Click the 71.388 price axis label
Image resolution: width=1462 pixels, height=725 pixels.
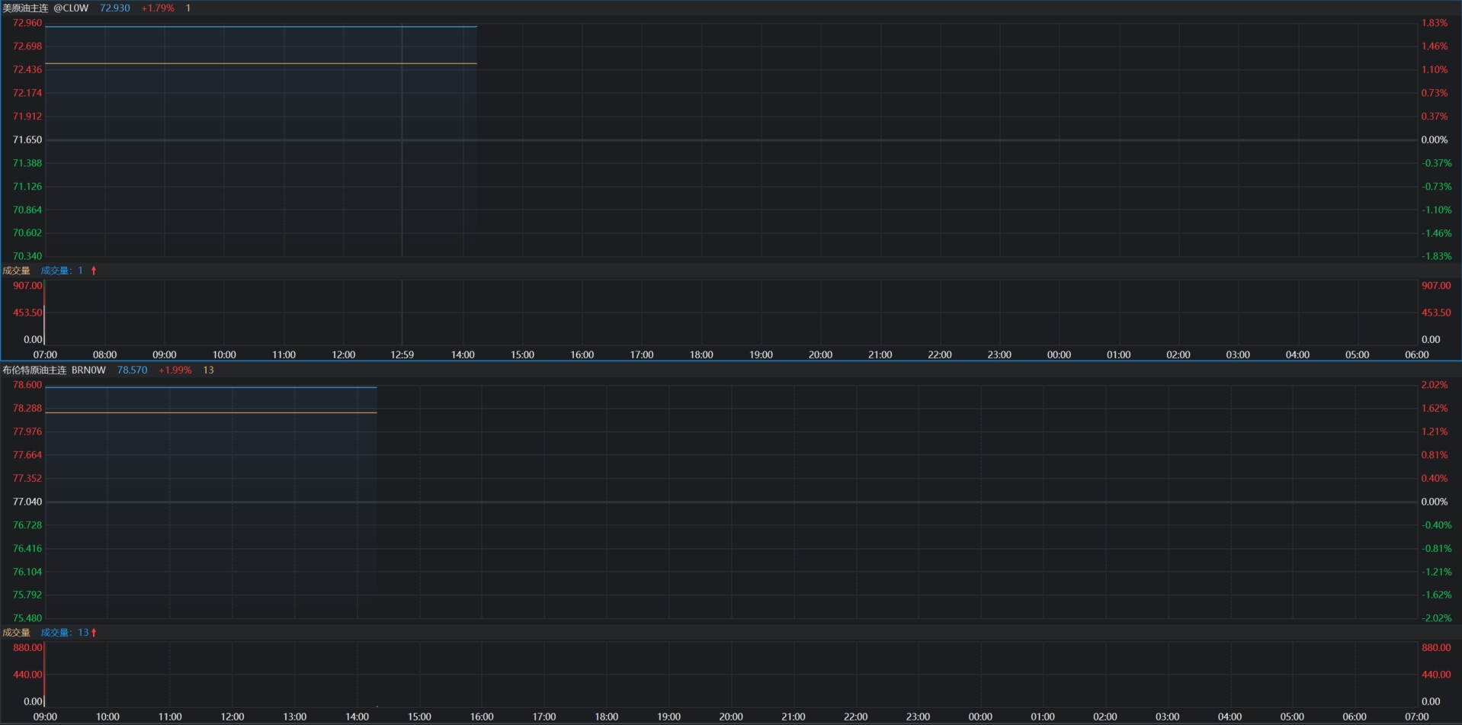tap(27, 163)
